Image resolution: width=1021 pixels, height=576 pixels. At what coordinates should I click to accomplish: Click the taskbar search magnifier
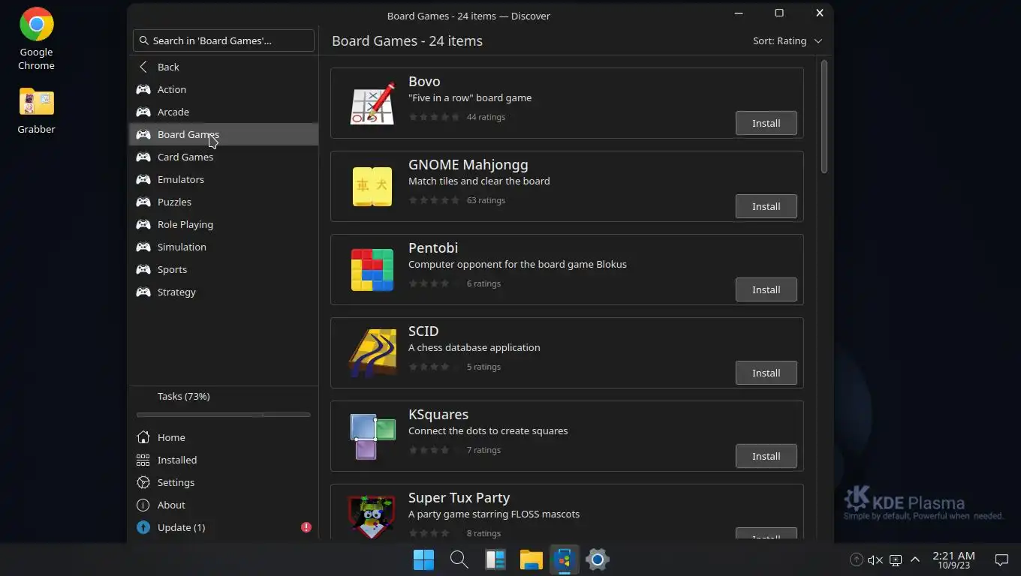pyautogui.click(x=459, y=559)
